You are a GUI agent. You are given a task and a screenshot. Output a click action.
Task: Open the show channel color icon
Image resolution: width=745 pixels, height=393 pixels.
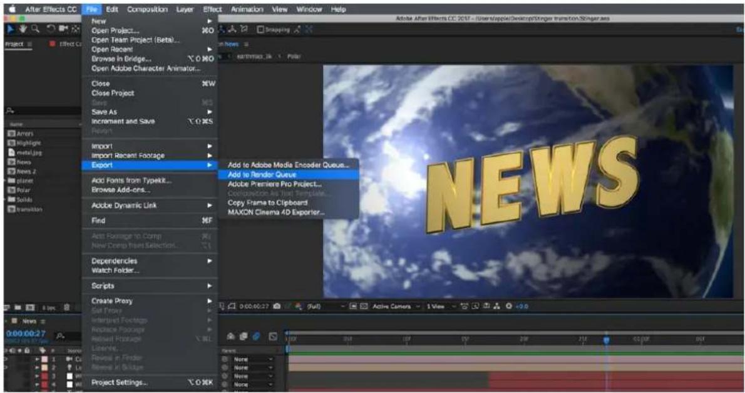point(299,306)
